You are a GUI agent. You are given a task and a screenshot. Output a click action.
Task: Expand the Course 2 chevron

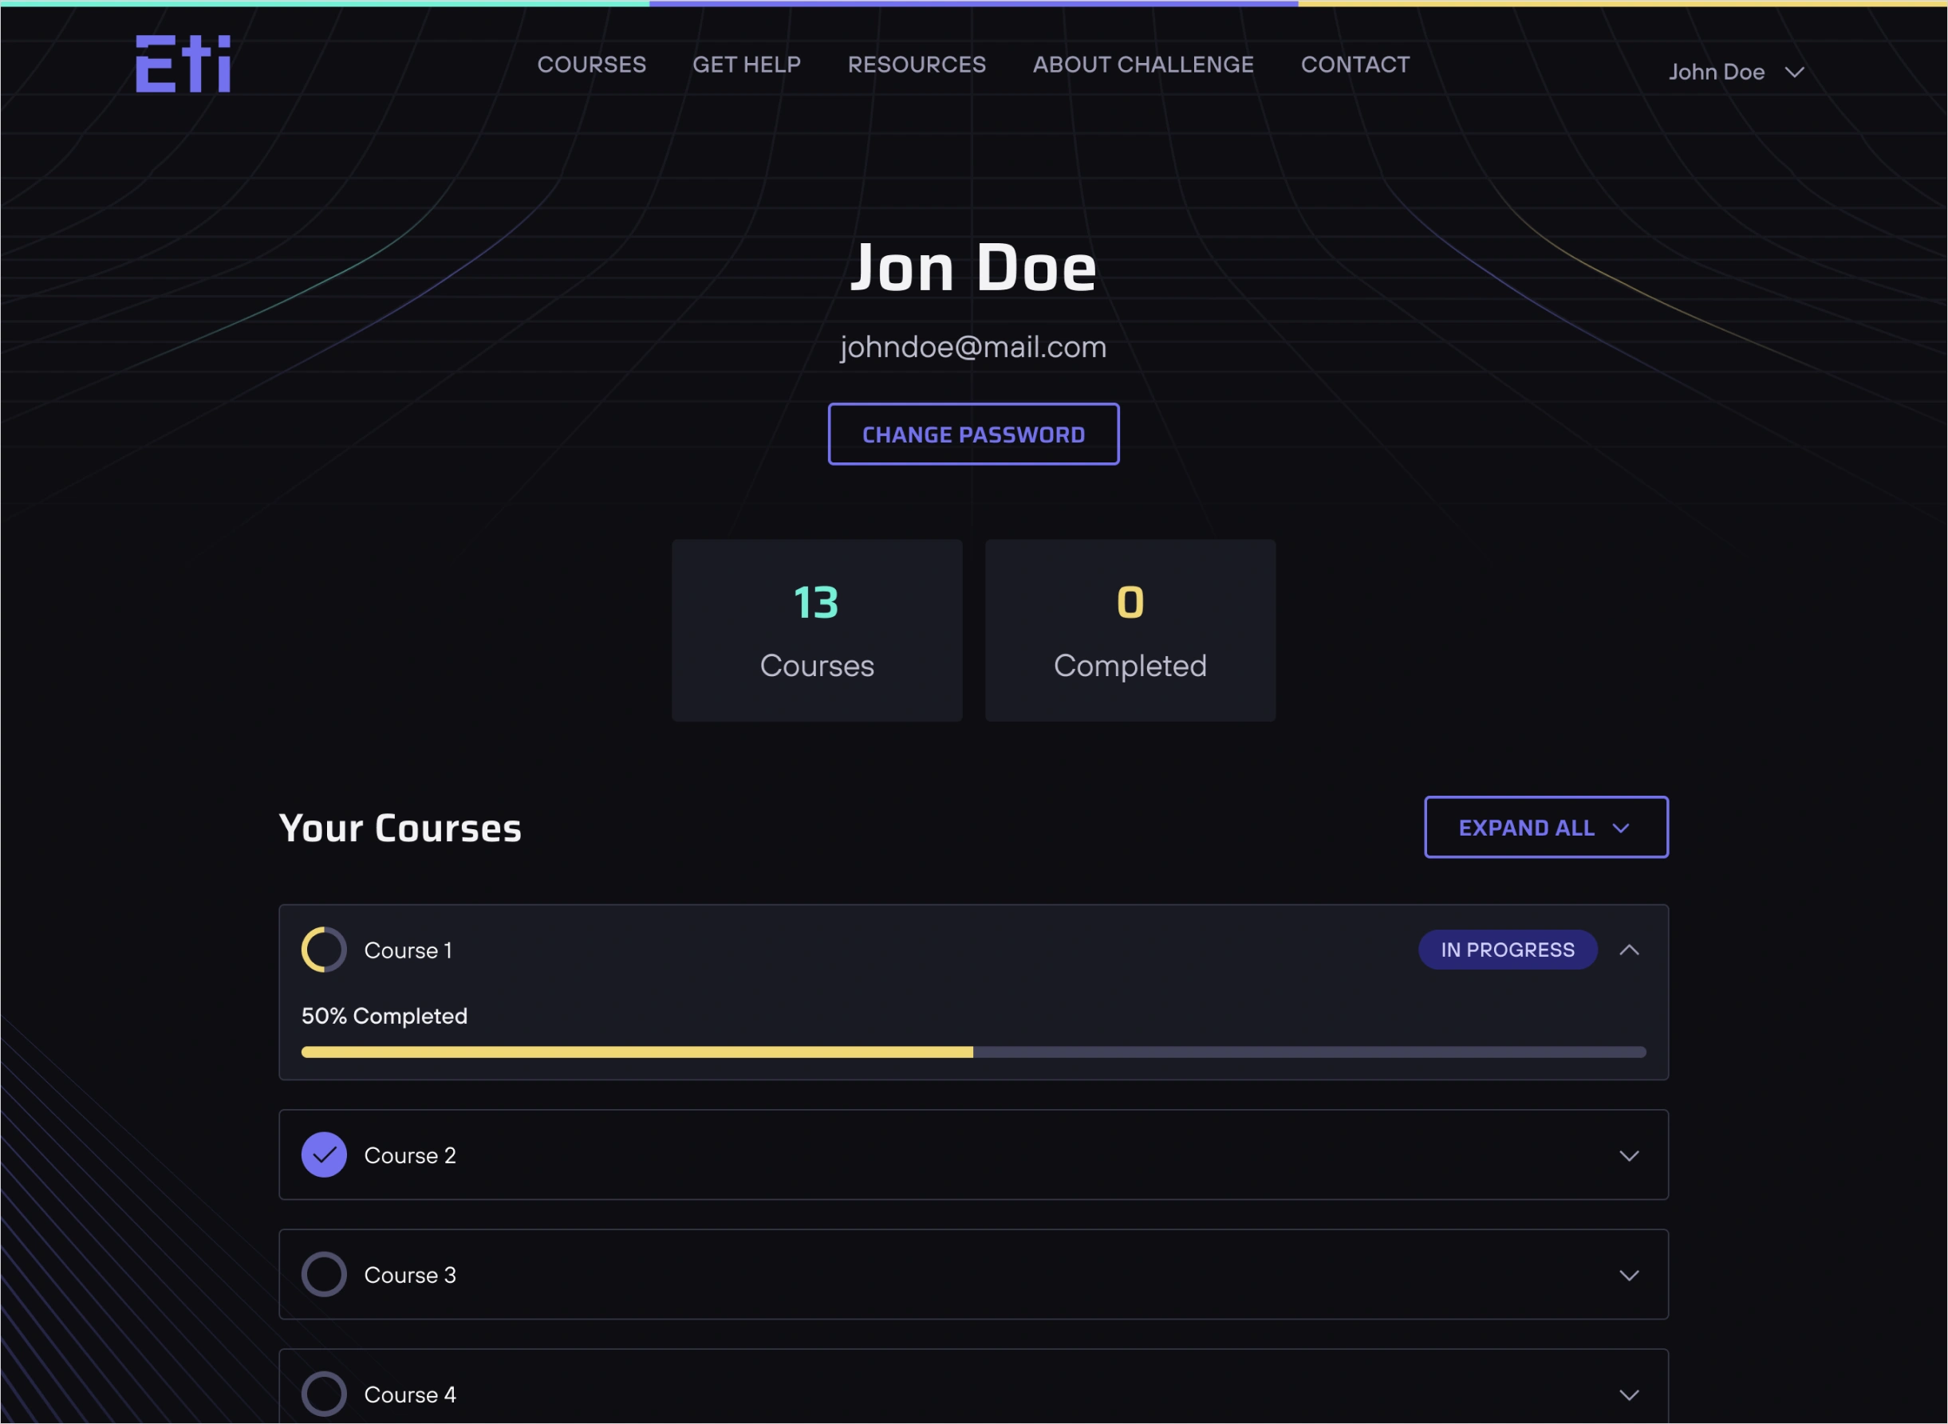(1629, 1156)
